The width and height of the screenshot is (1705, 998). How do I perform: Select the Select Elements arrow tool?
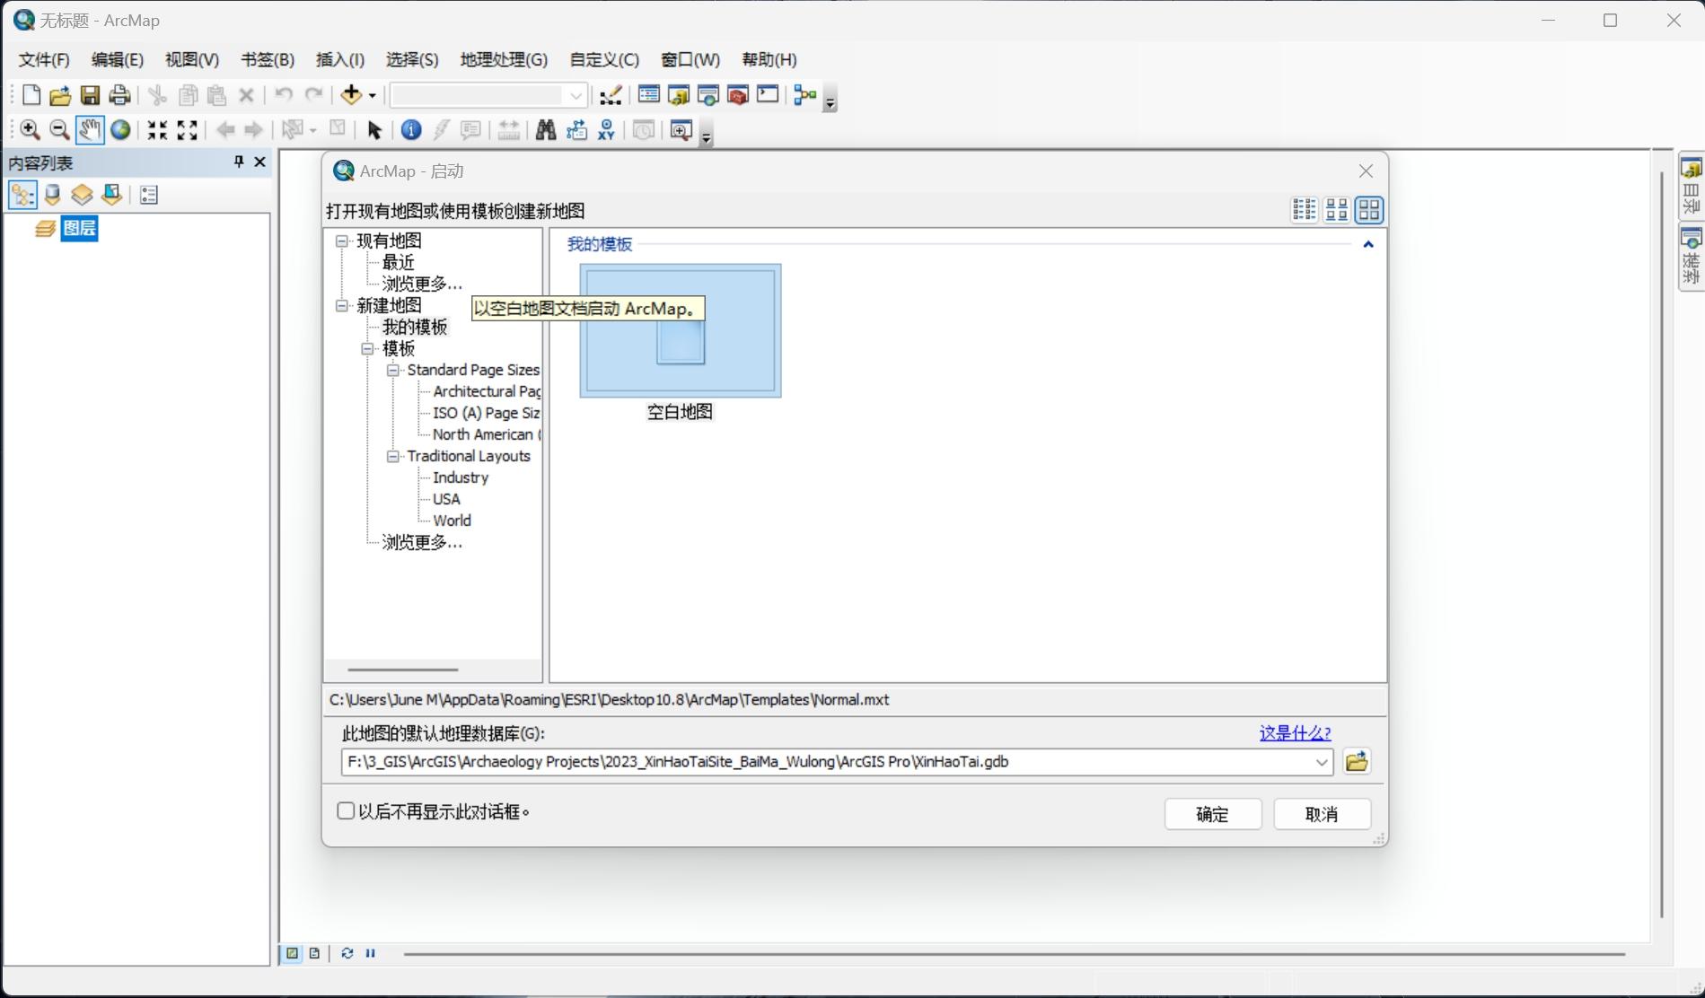[x=374, y=130]
